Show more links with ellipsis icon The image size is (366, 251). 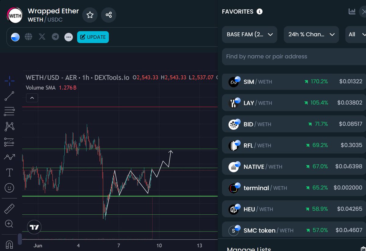coord(69,37)
